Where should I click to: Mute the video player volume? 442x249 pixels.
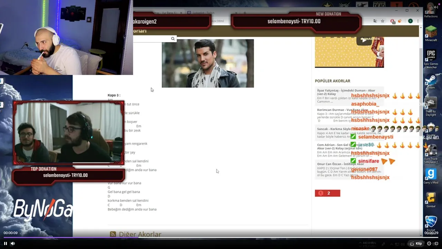(x=13, y=243)
